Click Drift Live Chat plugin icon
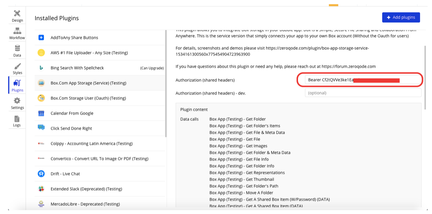Image resolution: width=432 pixels, height=214 pixels. click(x=41, y=174)
